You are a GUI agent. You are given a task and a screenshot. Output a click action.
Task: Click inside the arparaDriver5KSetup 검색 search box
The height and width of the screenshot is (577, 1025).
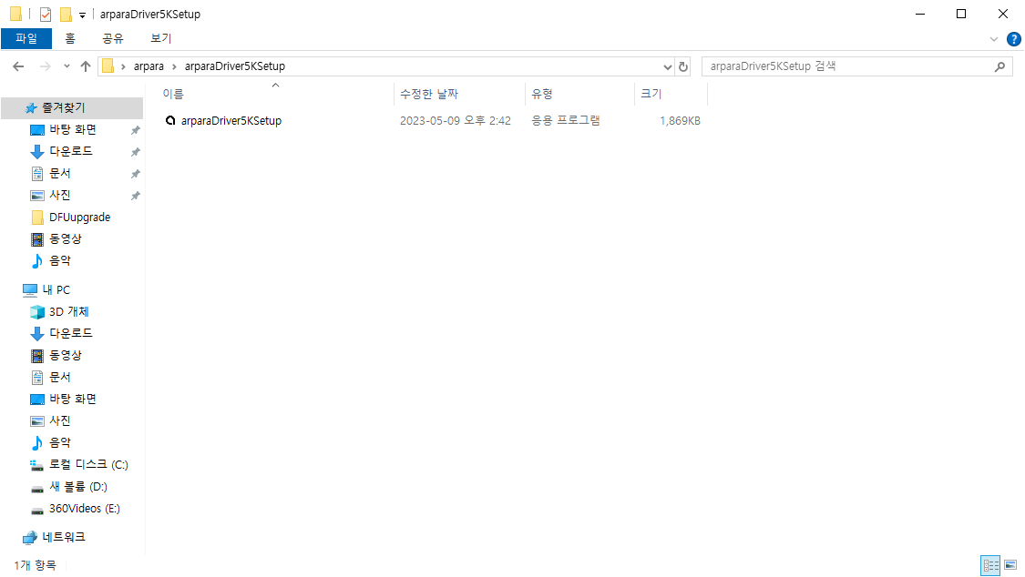click(x=847, y=66)
